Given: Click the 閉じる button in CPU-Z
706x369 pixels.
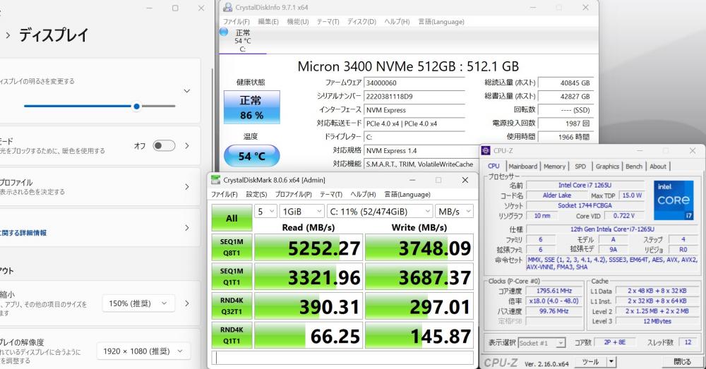Looking at the screenshot, I should (683, 362).
